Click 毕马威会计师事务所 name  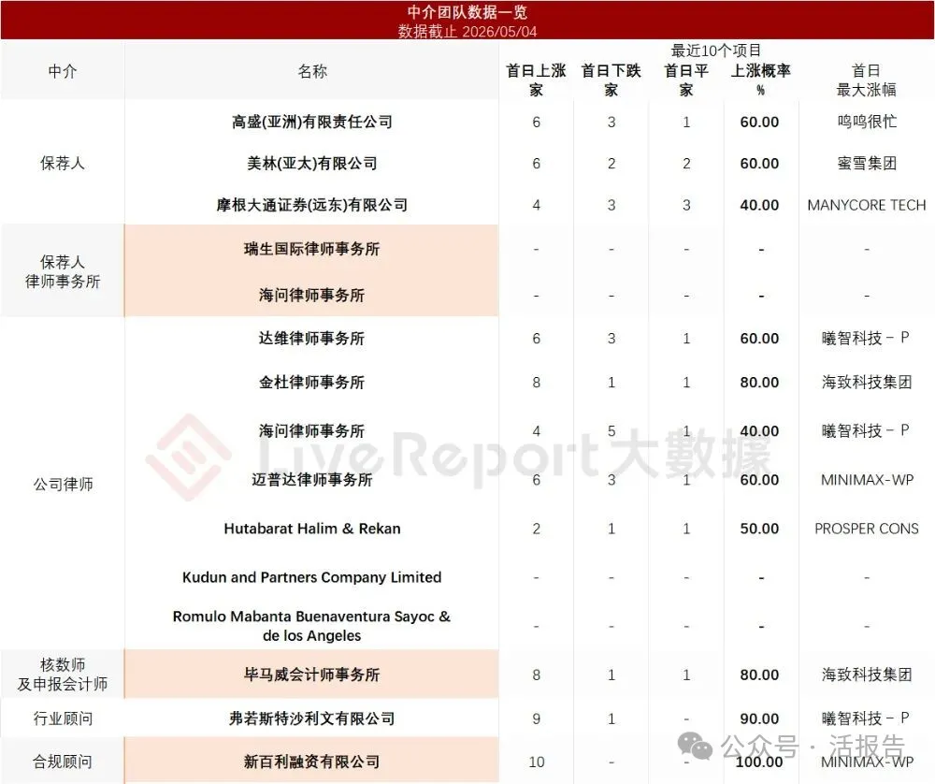(312, 675)
